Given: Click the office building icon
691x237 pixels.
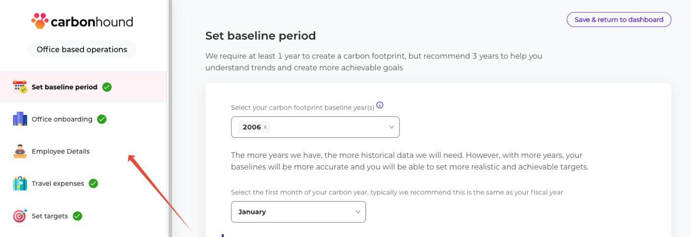Looking at the screenshot, I should point(20,119).
